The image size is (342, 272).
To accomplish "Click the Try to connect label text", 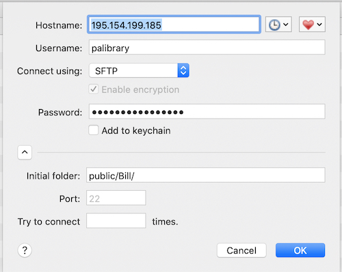I will click(49, 222).
